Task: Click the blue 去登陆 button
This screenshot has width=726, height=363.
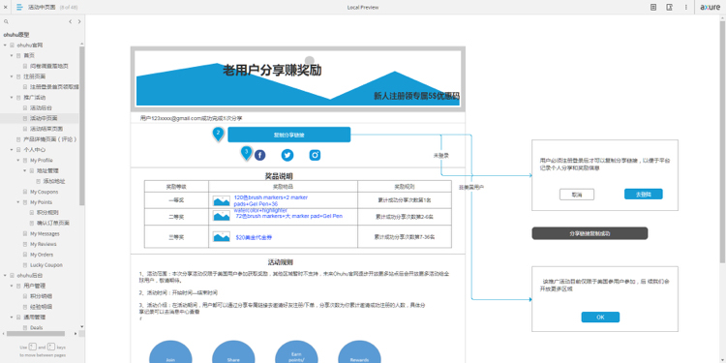Action: [643, 194]
